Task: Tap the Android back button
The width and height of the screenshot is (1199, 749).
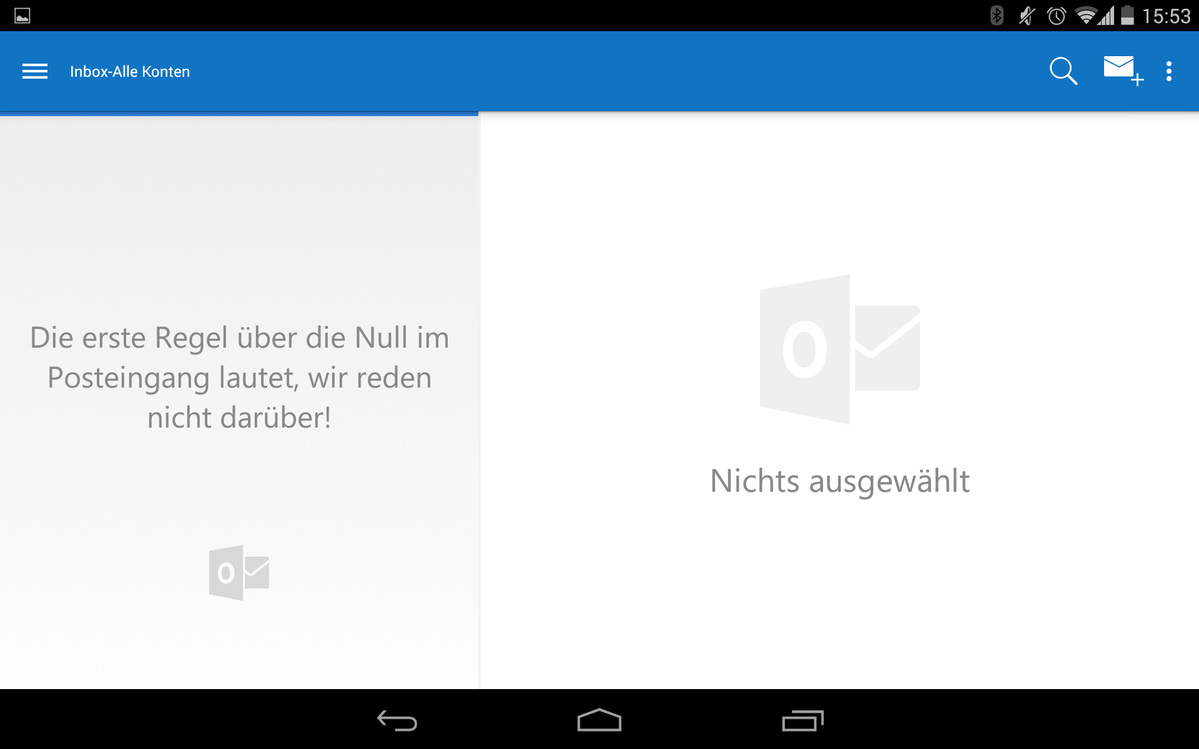Action: pyautogui.click(x=397, y=721)
